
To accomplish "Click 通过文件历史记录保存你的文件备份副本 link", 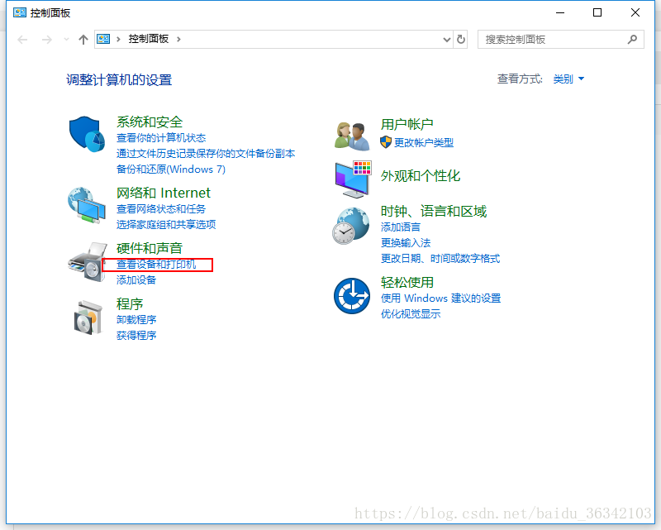I will point(206,154).
